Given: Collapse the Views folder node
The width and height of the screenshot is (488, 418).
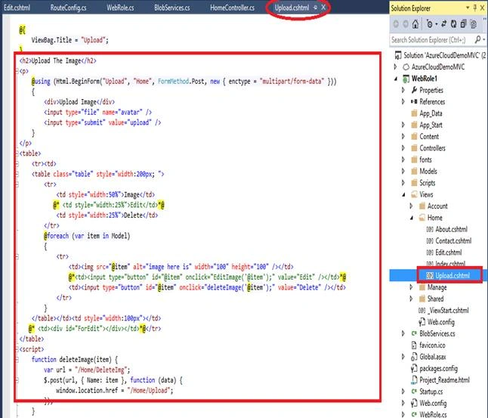Looking at the screenshot, I should point(403,195).
